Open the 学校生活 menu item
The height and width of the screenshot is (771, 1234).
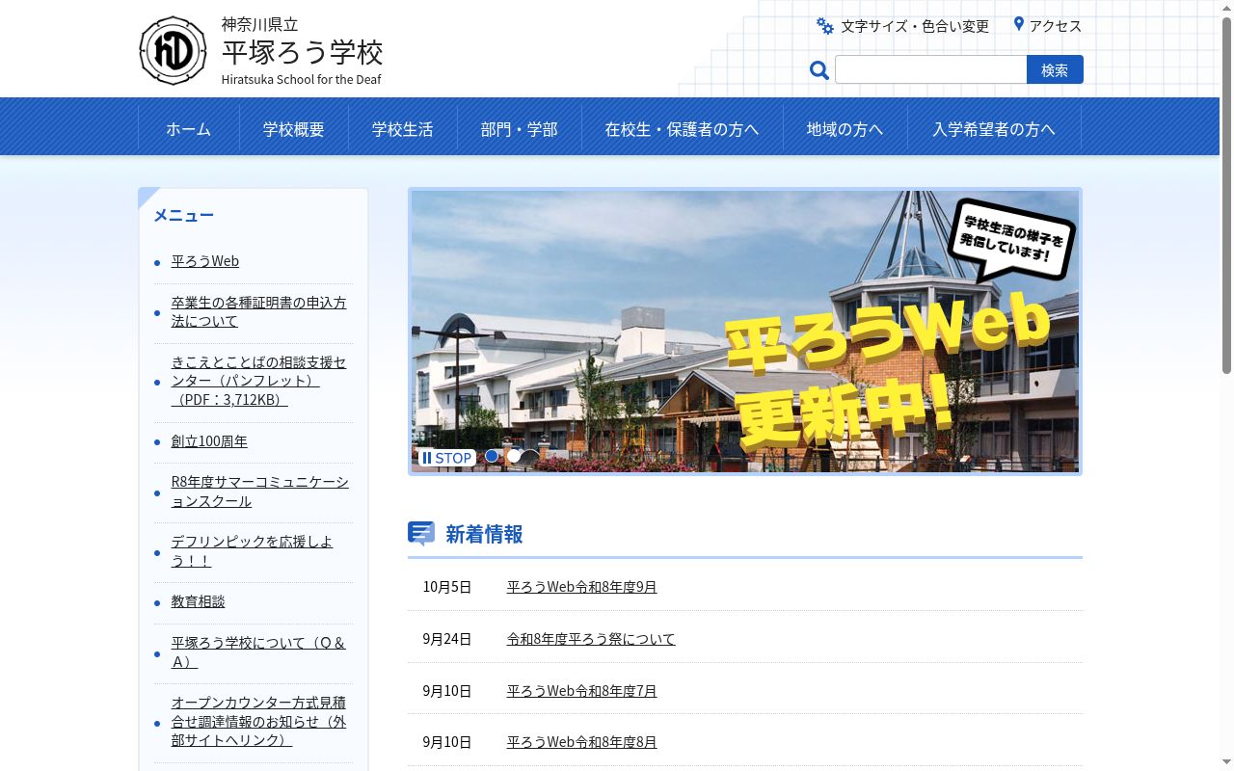pyautogui.click(x=403, y=129)
